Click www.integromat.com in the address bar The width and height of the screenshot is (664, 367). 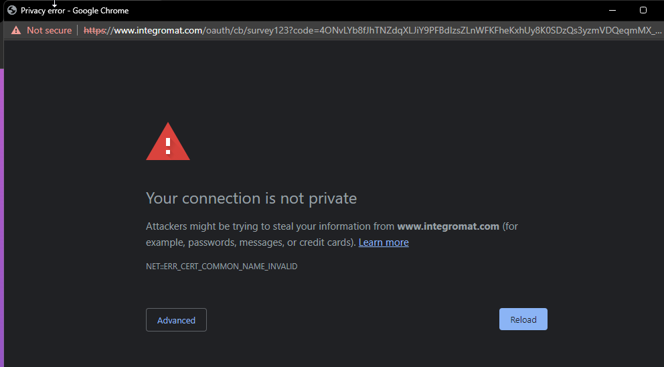[x=158, y=31]
